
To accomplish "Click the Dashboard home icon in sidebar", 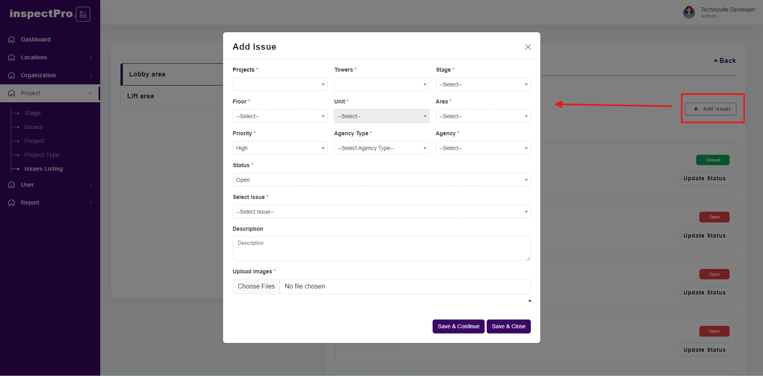I will [x=12, y=39].
